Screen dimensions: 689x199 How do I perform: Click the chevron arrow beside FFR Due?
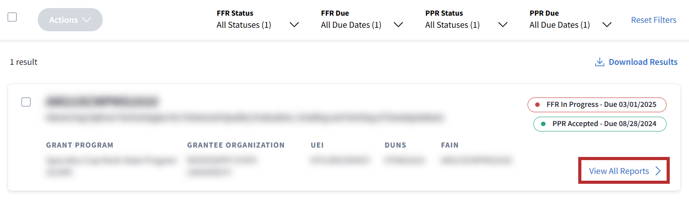(x=398, y=25)
